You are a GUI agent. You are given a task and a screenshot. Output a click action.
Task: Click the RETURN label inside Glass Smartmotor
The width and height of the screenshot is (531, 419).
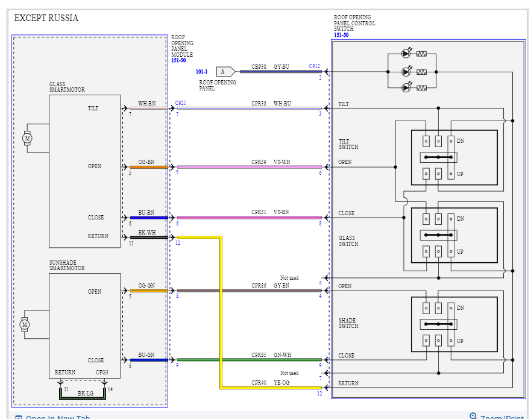pos(98,236)
